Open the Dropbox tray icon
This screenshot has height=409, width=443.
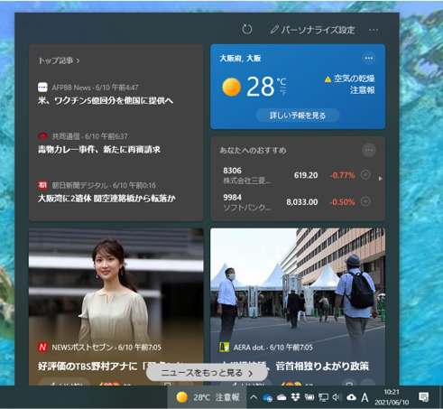(295, 397)
